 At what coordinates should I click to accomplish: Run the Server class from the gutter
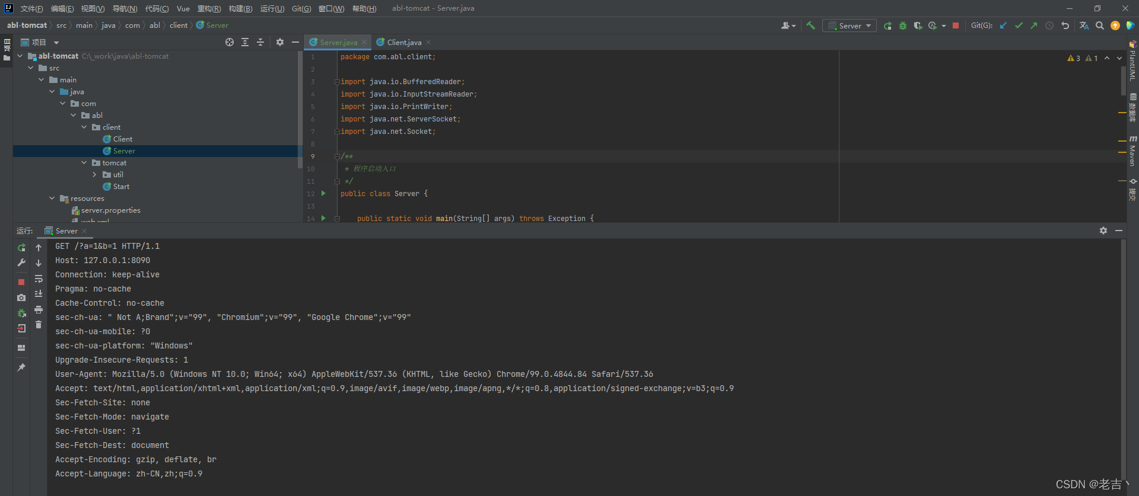click(323, 193)
